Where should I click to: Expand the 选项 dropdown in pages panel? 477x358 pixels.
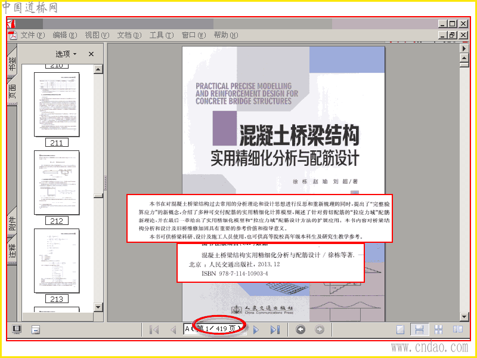66,54
